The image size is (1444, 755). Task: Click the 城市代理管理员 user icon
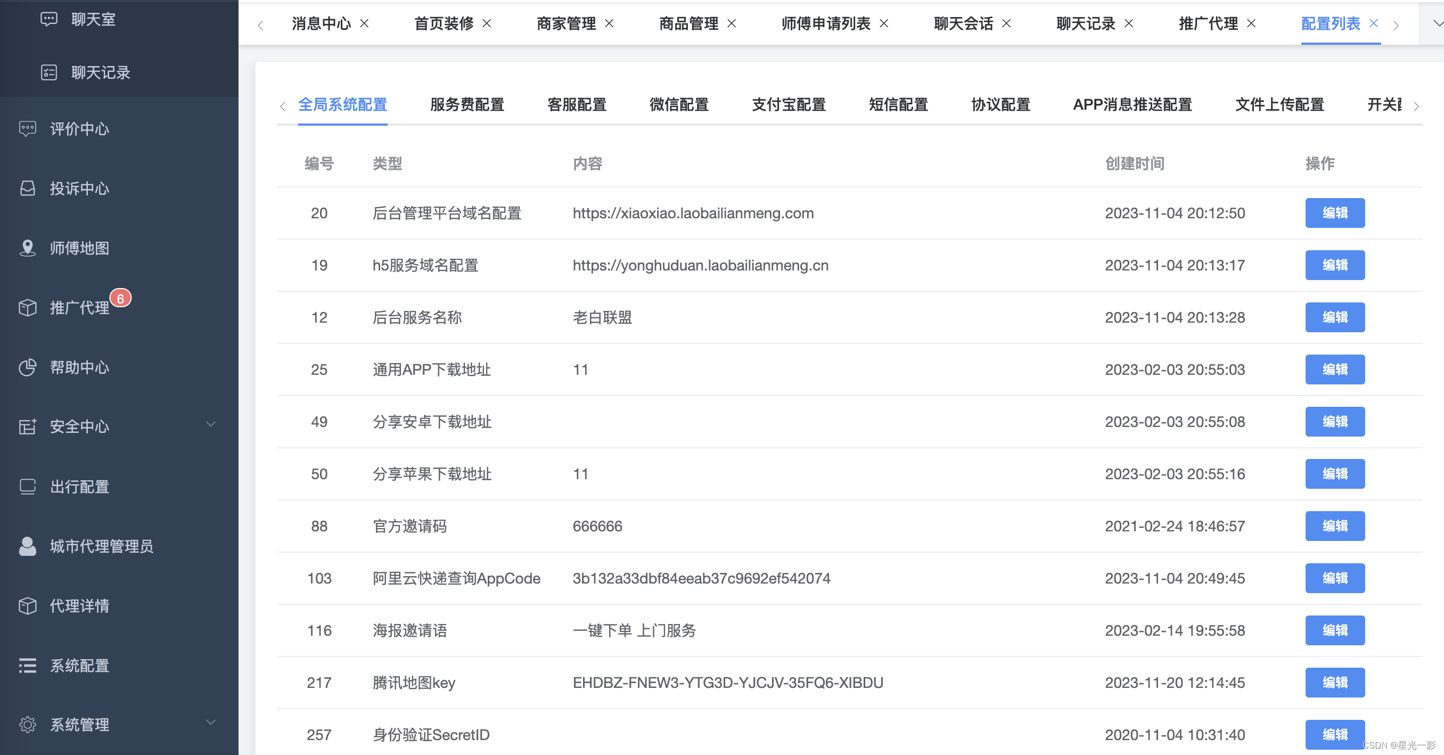tap(28, 546)
